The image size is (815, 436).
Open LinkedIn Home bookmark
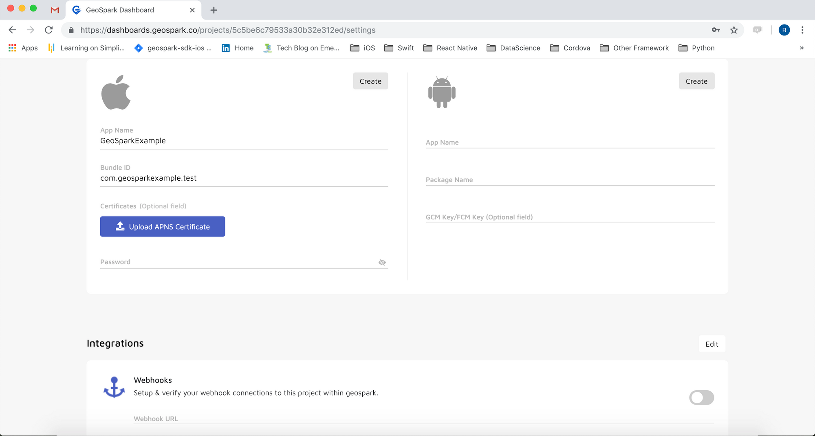238,48
